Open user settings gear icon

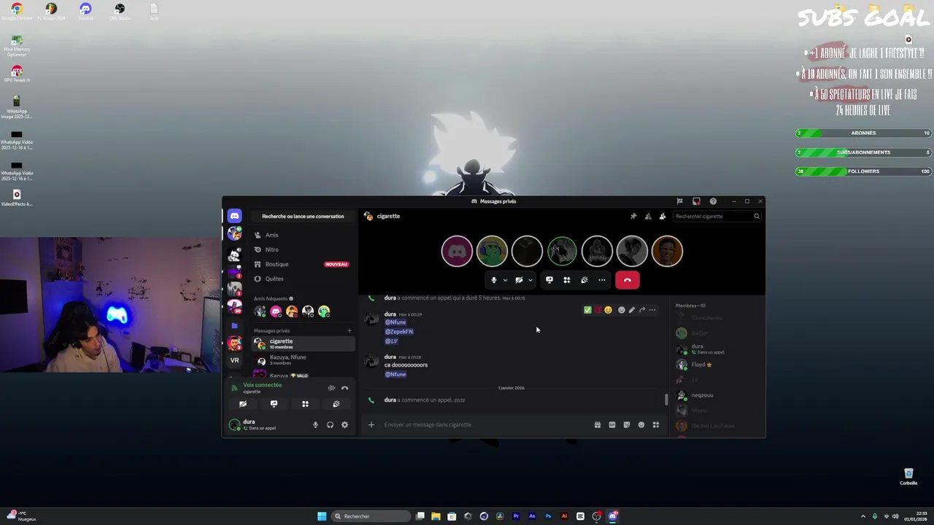(344, 424)
